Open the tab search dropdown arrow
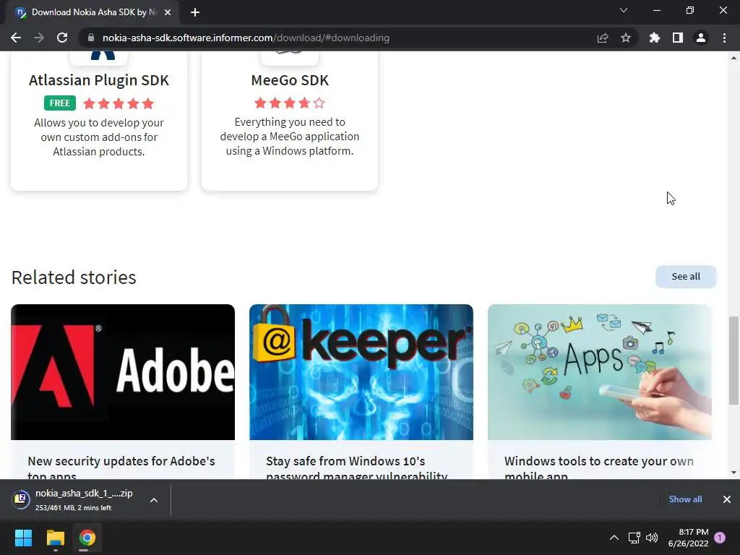Viewport: 740px width, 555px height. [624, 10]
